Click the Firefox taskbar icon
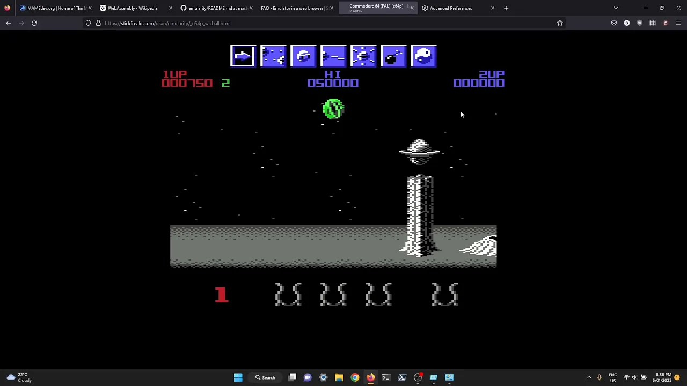687x386 pixels. click(370, 377)
